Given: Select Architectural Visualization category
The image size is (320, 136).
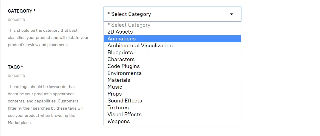Looking at the screenshot, I should [140, 46].
